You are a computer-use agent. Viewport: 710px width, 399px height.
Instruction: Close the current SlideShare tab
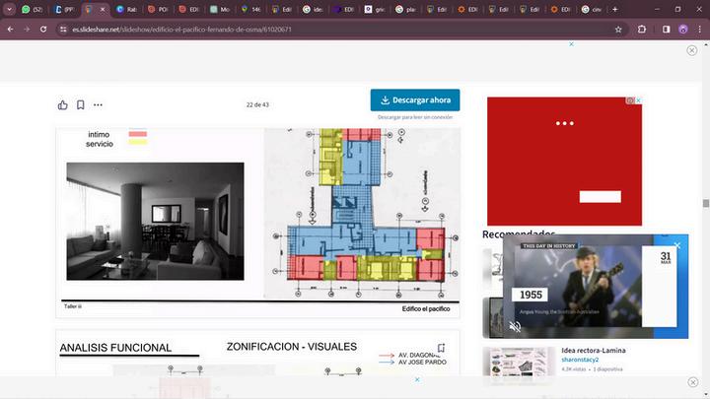coord(103,9)
